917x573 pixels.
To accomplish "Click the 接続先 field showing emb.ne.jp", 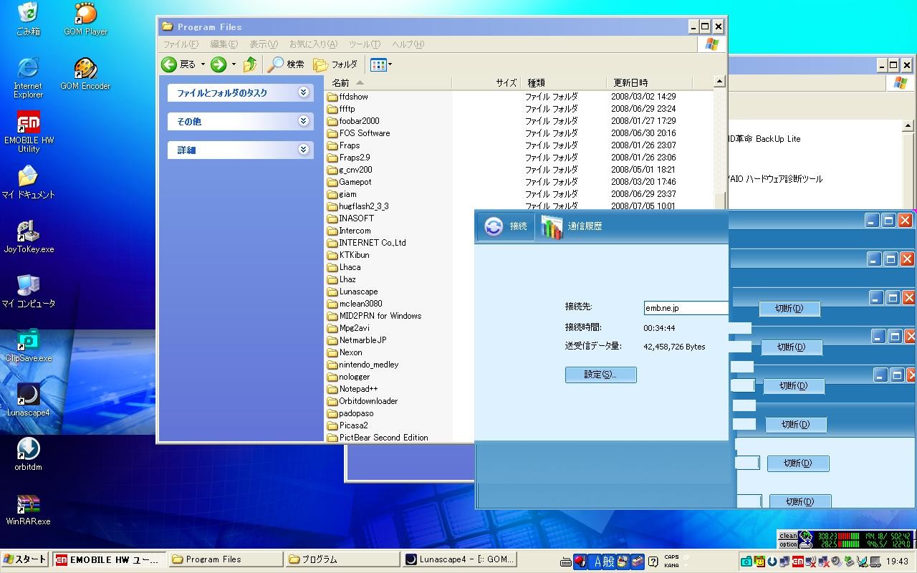I will pyautogui.click(x=686, y=308).
